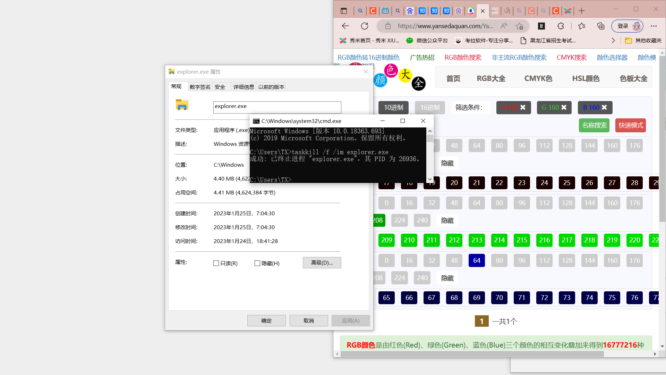
Task: Remove the R 160 filter tag
Action: [x=523, y=107]
